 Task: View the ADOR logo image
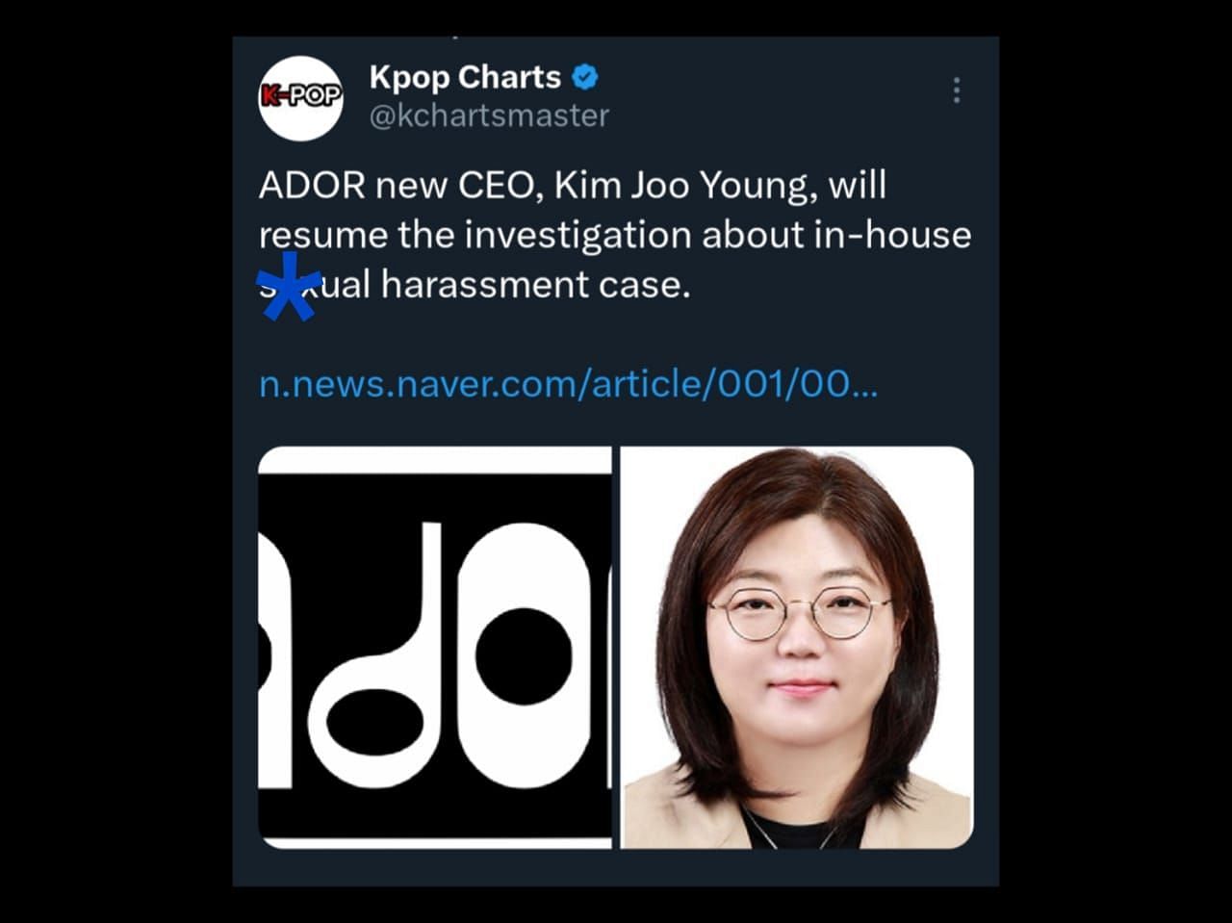[435, 648]
